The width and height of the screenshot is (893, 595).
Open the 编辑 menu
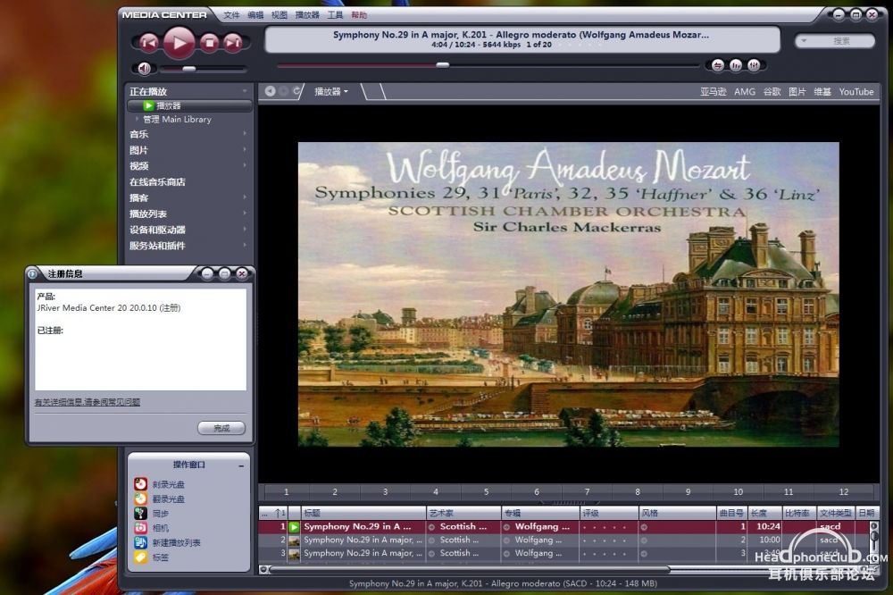(255, 15)
